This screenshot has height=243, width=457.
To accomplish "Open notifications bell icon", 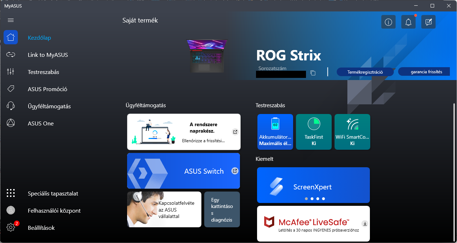I will click(408, 22).
